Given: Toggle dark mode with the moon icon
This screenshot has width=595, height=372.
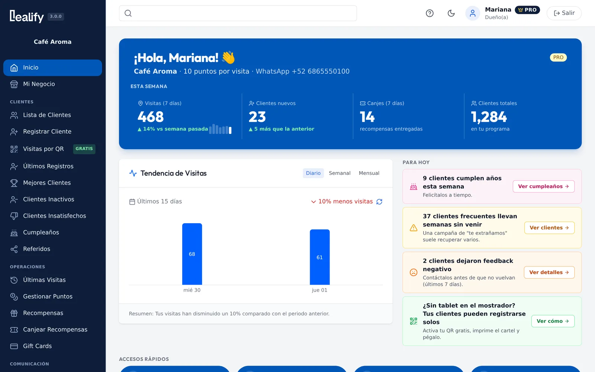Looking at the screenshot, I should [451, 13].
